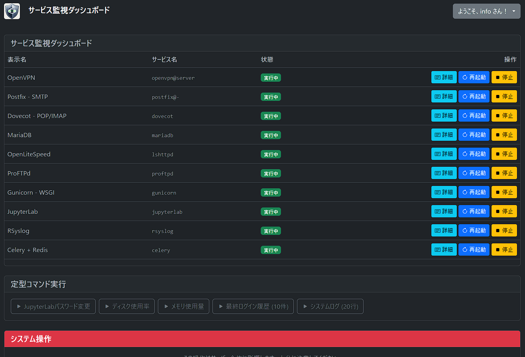Show details for JupyterLab service
Screen dimensions: 525x357
click(x=444, y=211)
